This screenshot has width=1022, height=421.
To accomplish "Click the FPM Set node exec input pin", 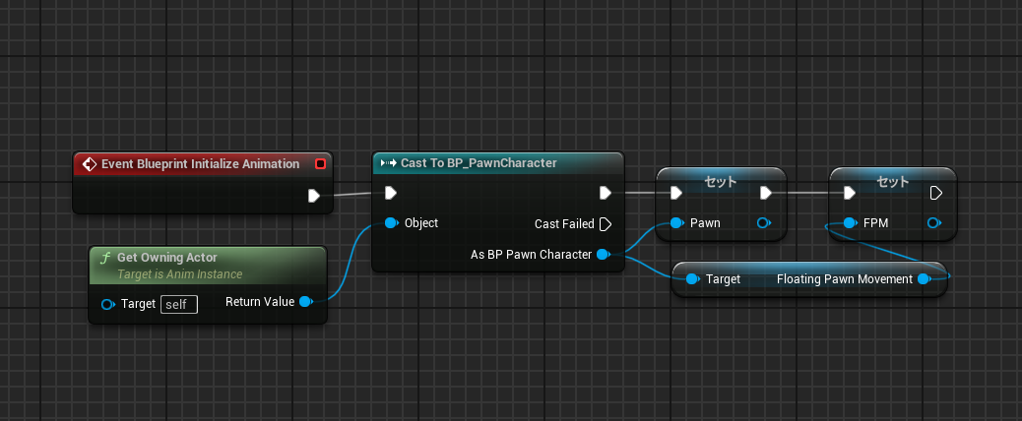I will (x=850, y=193).
